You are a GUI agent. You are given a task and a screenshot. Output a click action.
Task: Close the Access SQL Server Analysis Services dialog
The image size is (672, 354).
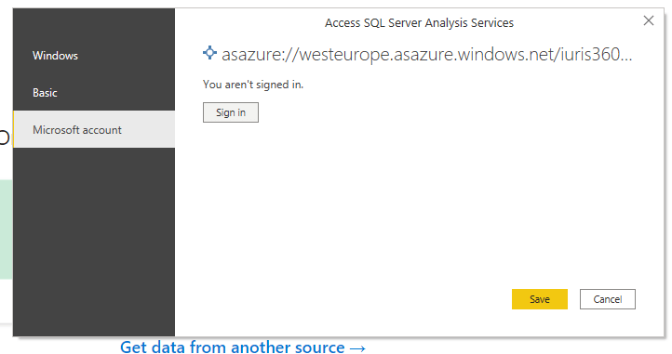click(x=649, y=20)
